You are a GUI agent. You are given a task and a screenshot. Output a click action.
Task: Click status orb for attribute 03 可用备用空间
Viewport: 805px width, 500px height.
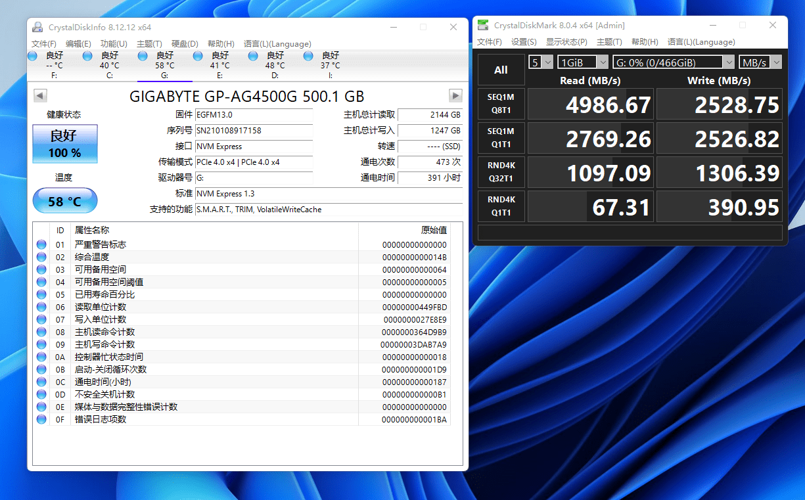tap(42, 269)
